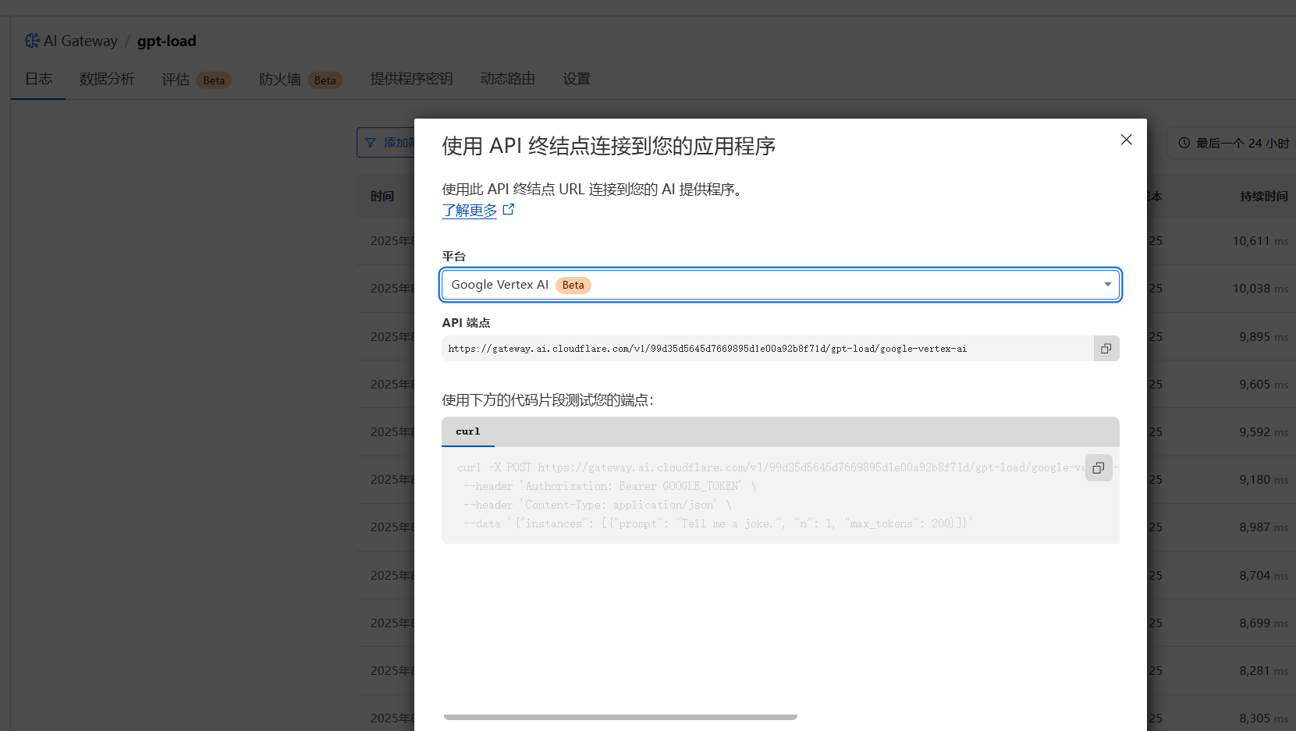The height and width of the screenshot is (731, 1296).
Task: Click the API endpoint URL field
Action: 768,349
